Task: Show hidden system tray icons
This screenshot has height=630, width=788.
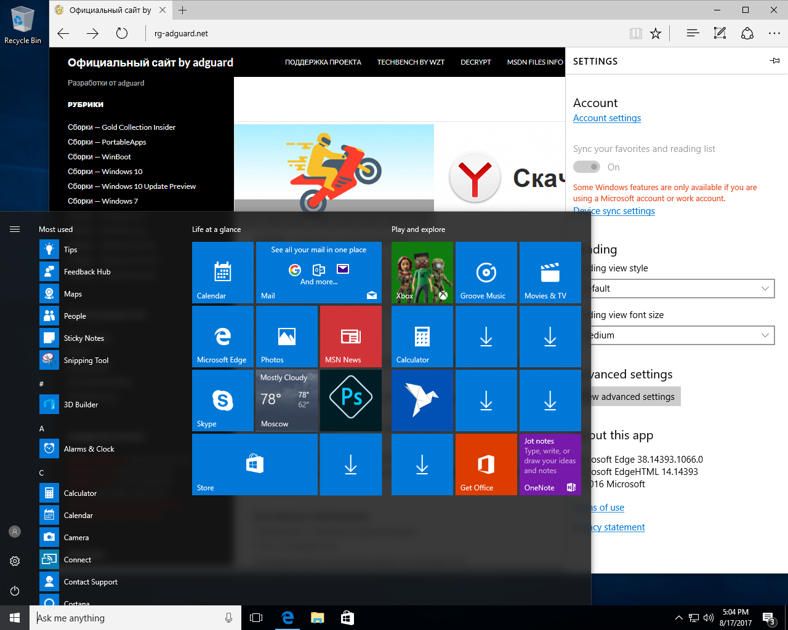Action: click(678, 618)
